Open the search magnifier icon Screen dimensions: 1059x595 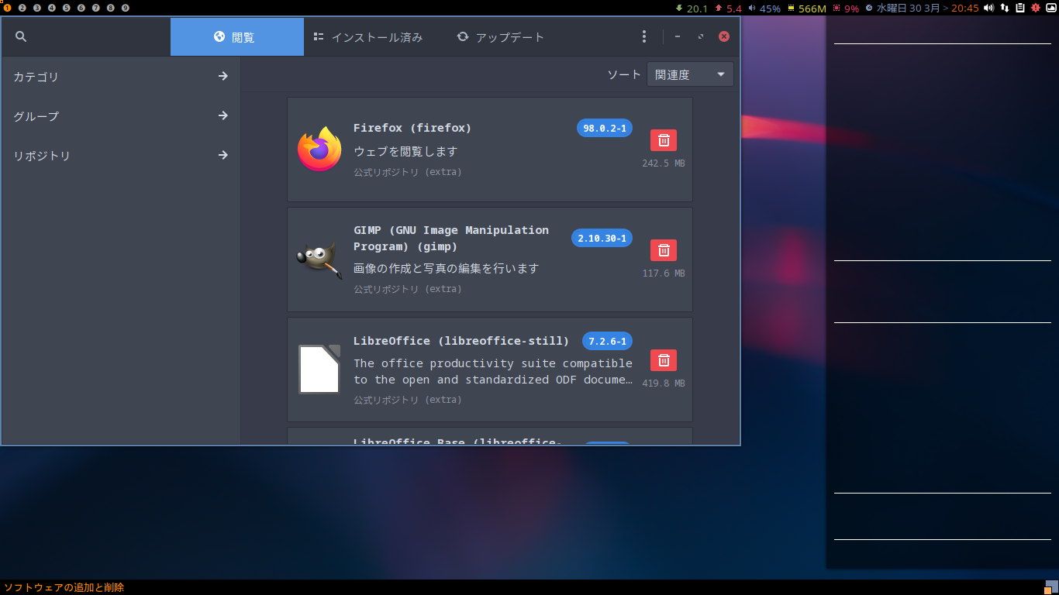21,36
